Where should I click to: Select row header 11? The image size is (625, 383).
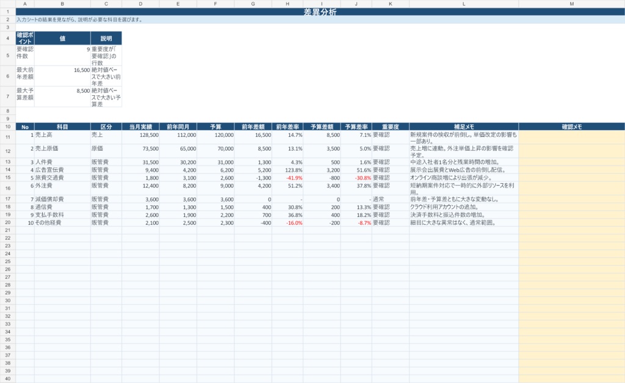click(x=7, y=137)
